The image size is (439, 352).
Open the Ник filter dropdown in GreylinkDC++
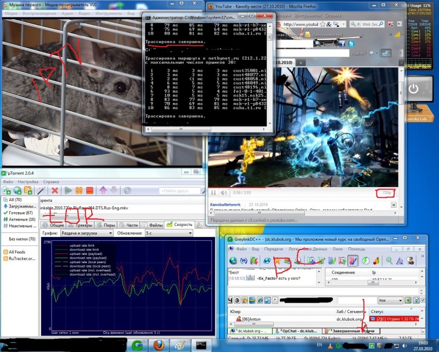click(390, 300)
